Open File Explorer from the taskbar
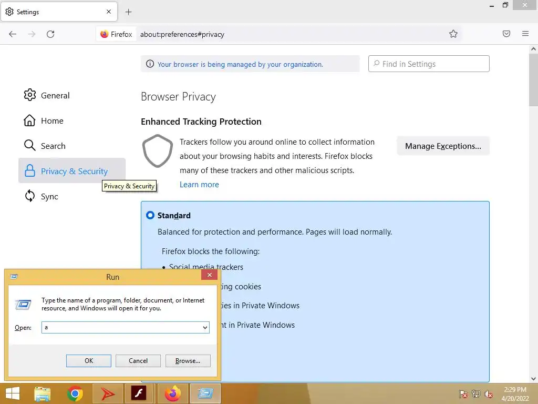This screenshot has width=538, height=404. [x=43, y=393]
